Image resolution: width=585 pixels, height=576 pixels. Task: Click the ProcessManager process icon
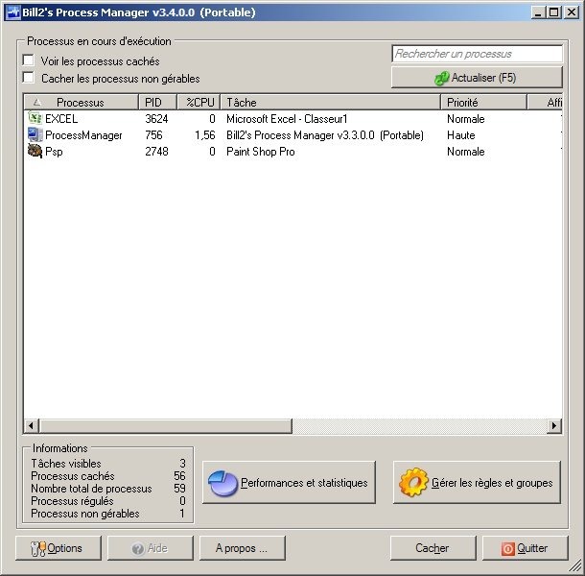[35, 134]
